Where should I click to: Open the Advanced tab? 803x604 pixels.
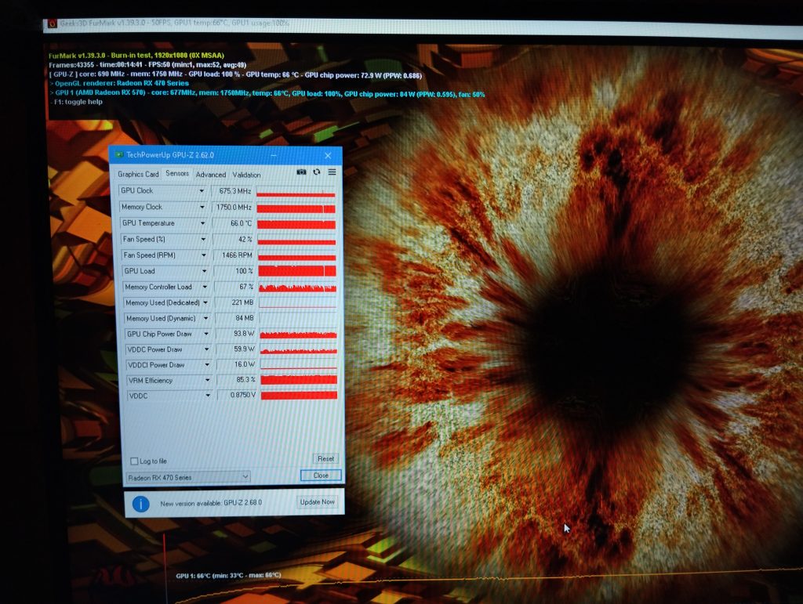coord(210,175)
